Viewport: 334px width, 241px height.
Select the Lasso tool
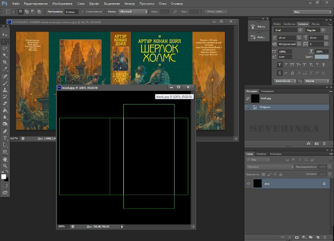[x=5, y=48]
